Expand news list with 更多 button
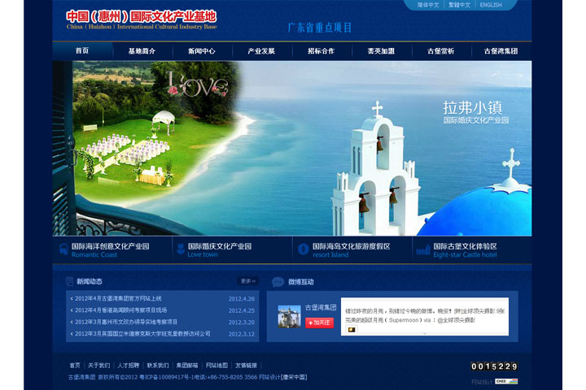The height and width of the screenshot is (390, 586). pos(247,281)
